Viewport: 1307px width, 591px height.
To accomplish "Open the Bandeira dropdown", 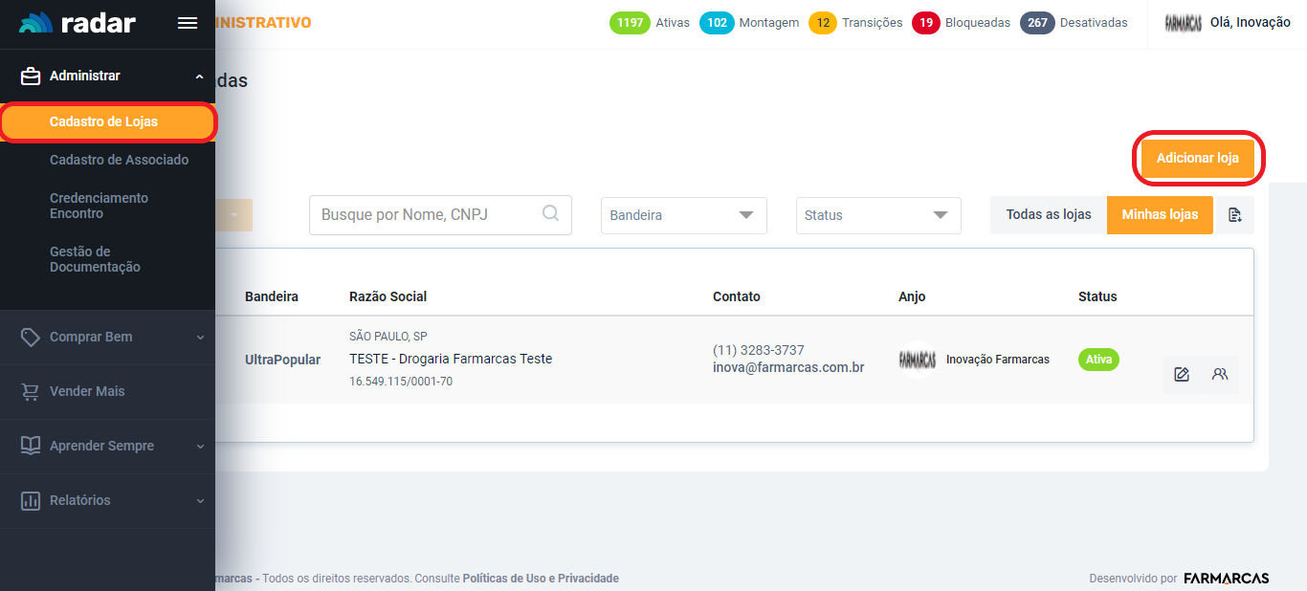I will click(683, 215).
